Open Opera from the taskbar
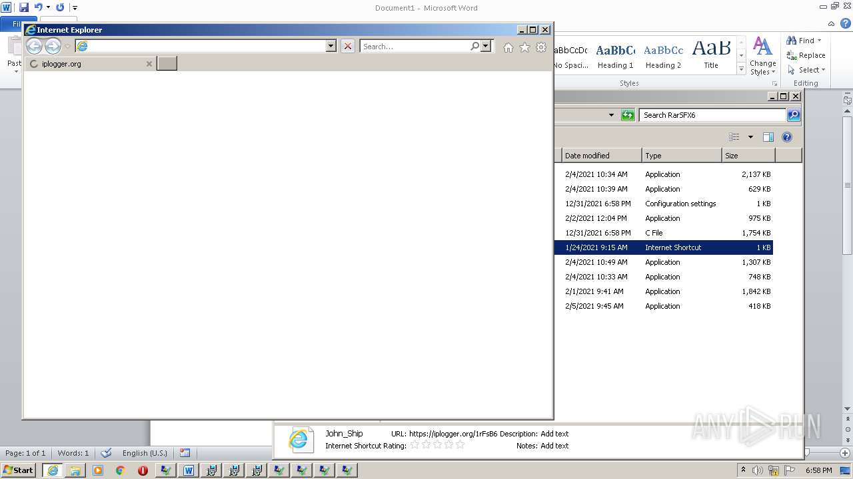Viewport: 853px width, 479px height. [143, 470]
